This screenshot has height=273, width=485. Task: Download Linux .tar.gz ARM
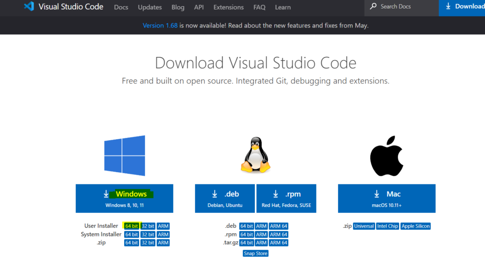point(261,243)
